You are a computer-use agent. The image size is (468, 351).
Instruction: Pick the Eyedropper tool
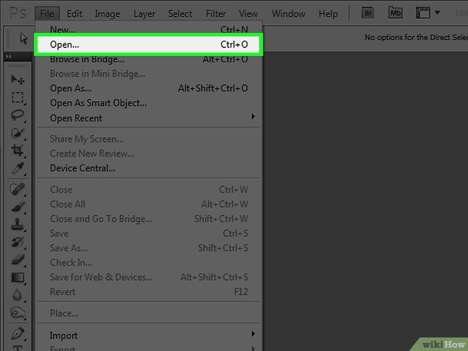tap(17, 169)
